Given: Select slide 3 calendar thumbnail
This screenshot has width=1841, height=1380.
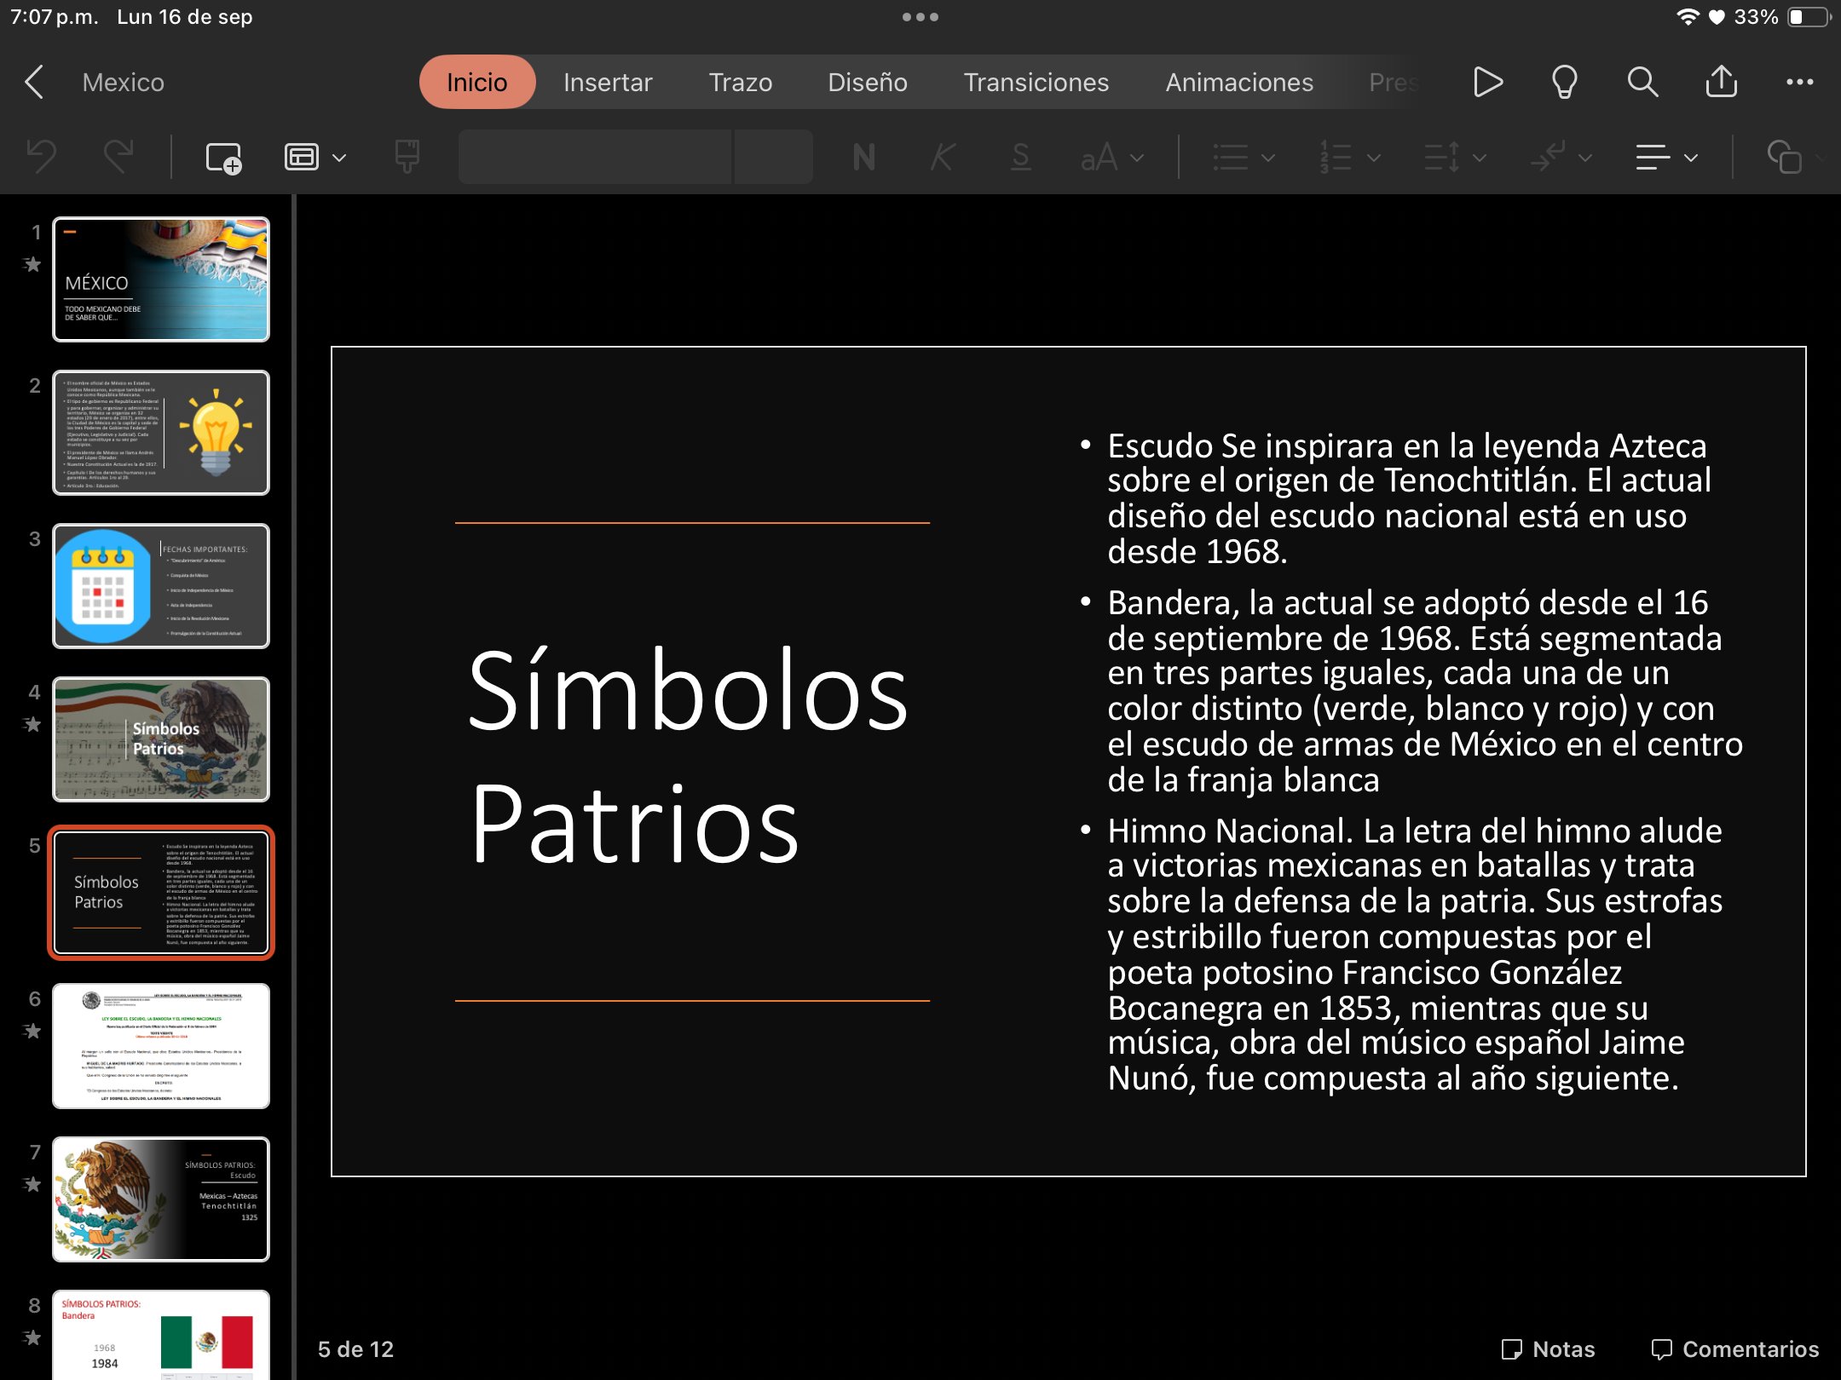Looking at the screenshot, I should 161,586.
